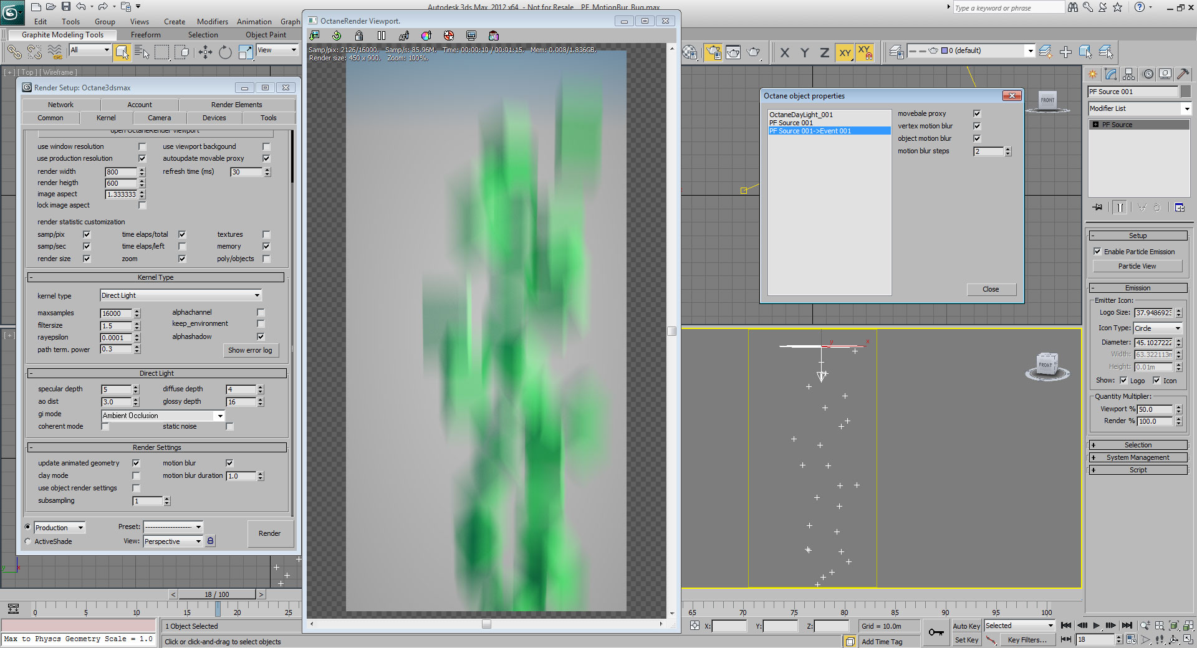Uncheck Enable Particle Emission

(1097, 252)
